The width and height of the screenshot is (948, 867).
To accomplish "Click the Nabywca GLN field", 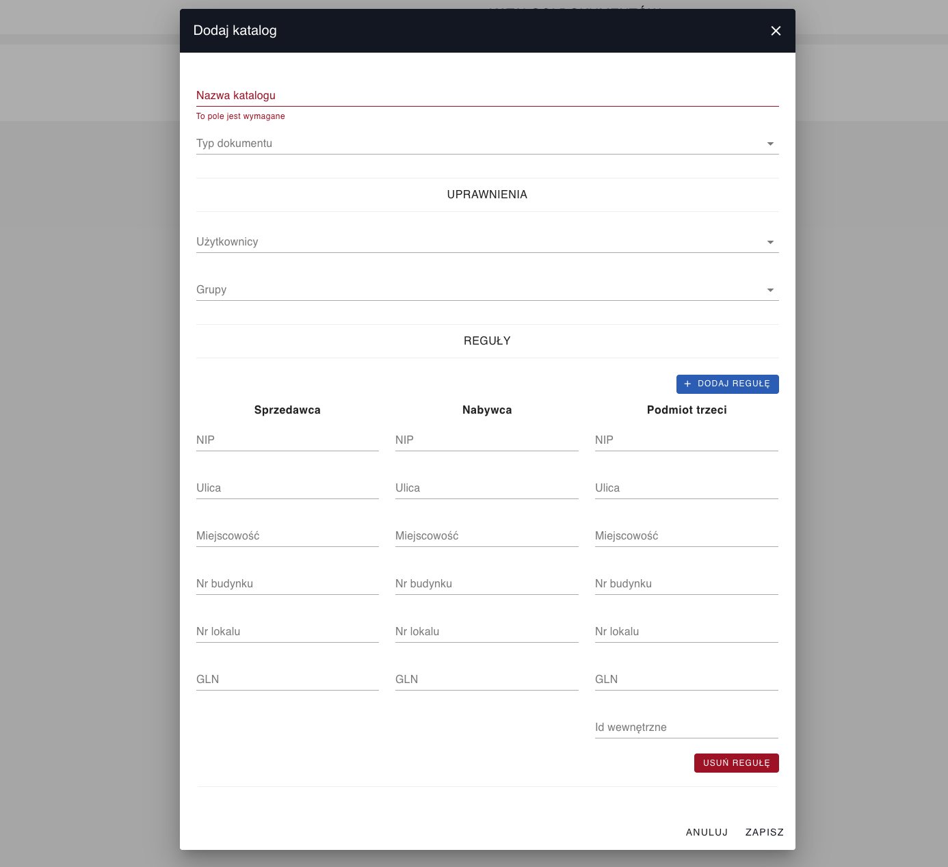I will pyautogui.click(x=486, y=680).
